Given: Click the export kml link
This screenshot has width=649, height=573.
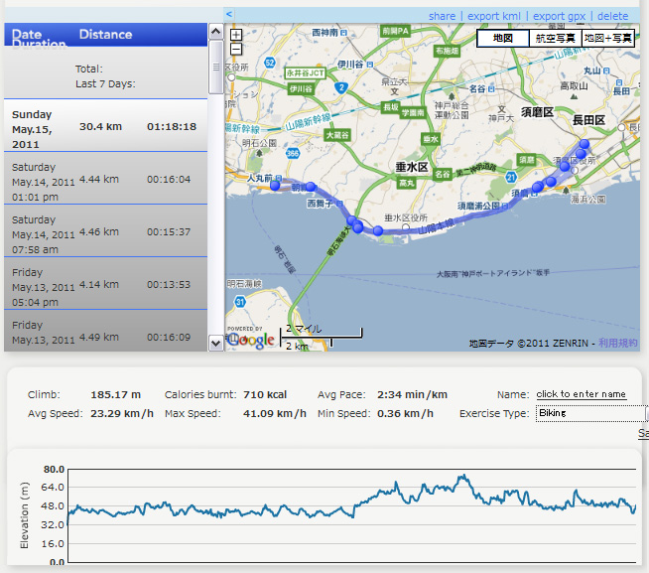Looking at the screenshot, I should (x=494, y=16).
